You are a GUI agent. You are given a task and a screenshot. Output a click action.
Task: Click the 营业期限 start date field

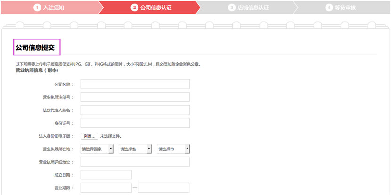click(106, 187)
